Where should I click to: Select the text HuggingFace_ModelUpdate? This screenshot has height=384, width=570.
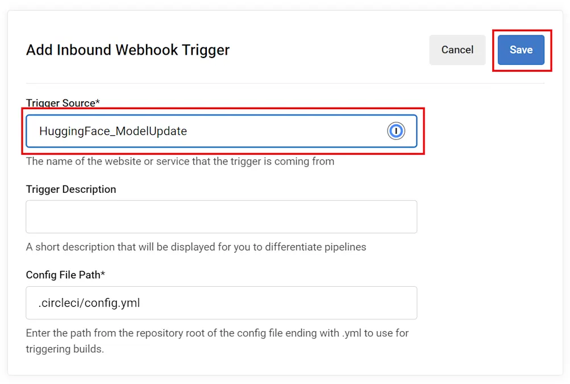[113, 131]
